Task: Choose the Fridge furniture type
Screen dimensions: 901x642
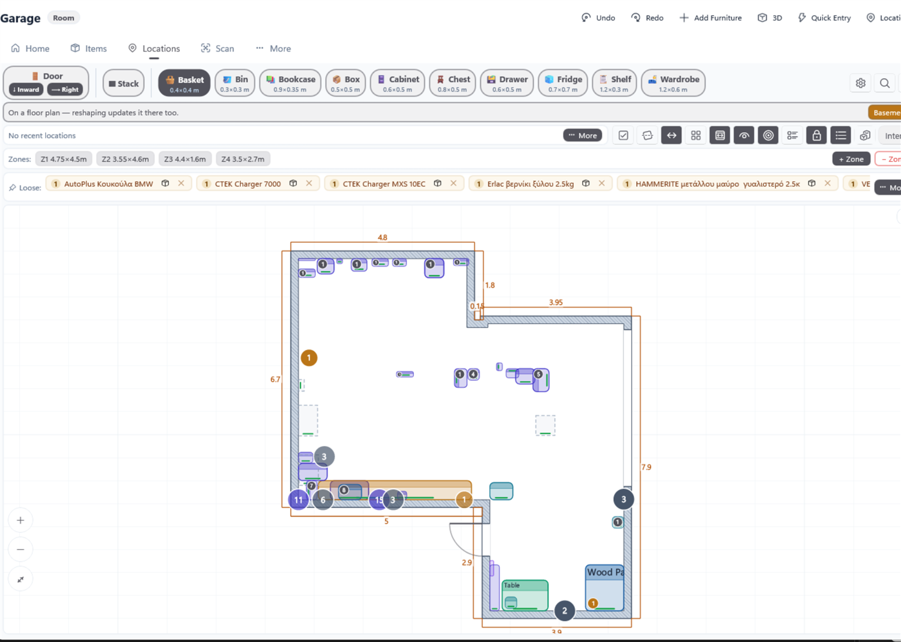Action: click(563, 83)
